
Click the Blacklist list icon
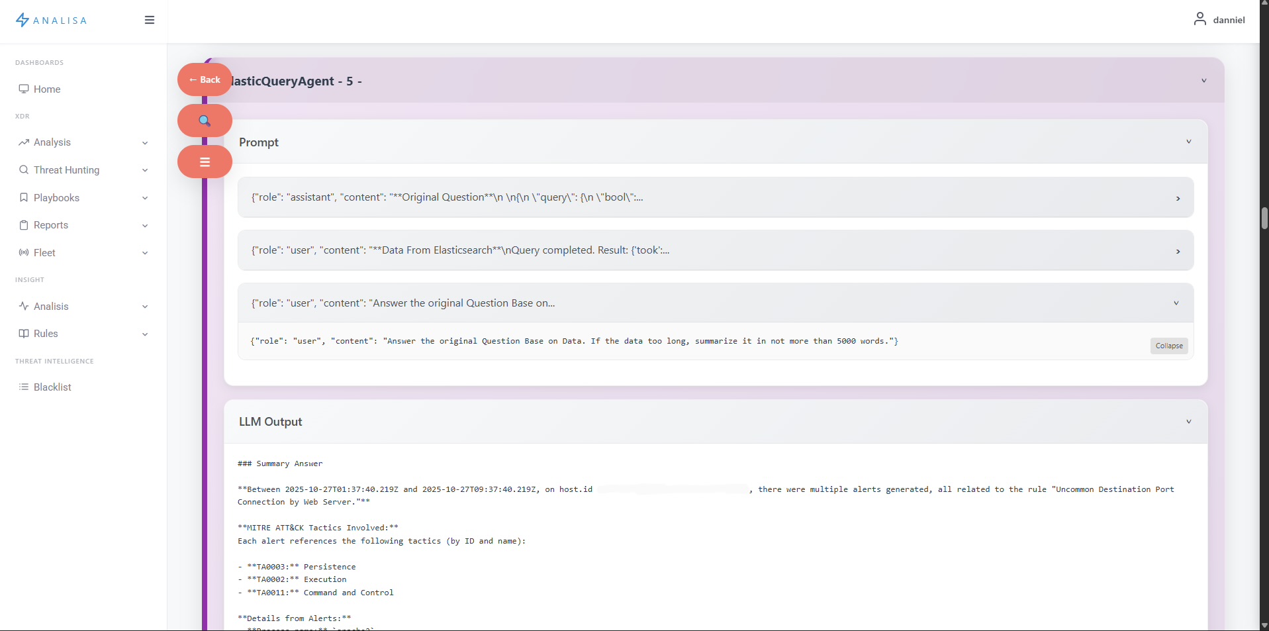24,387
